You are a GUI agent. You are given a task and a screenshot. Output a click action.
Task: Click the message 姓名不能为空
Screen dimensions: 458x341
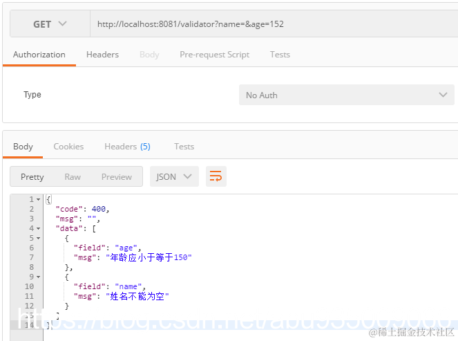[137, 296]
